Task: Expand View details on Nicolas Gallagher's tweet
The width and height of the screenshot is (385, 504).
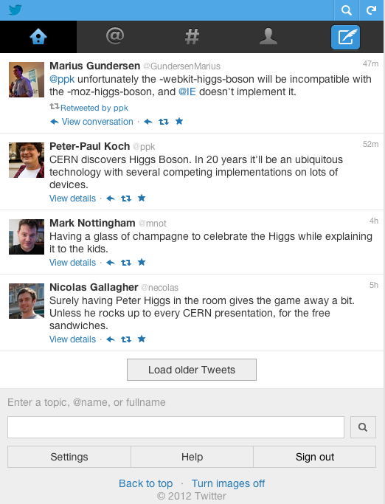Action: pos(72,339)
